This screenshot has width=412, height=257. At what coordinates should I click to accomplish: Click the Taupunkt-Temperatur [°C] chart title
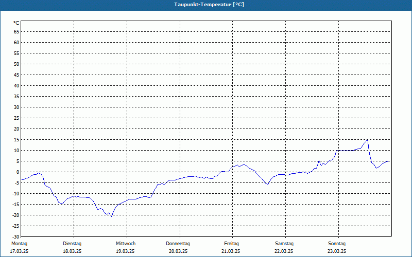209,5
